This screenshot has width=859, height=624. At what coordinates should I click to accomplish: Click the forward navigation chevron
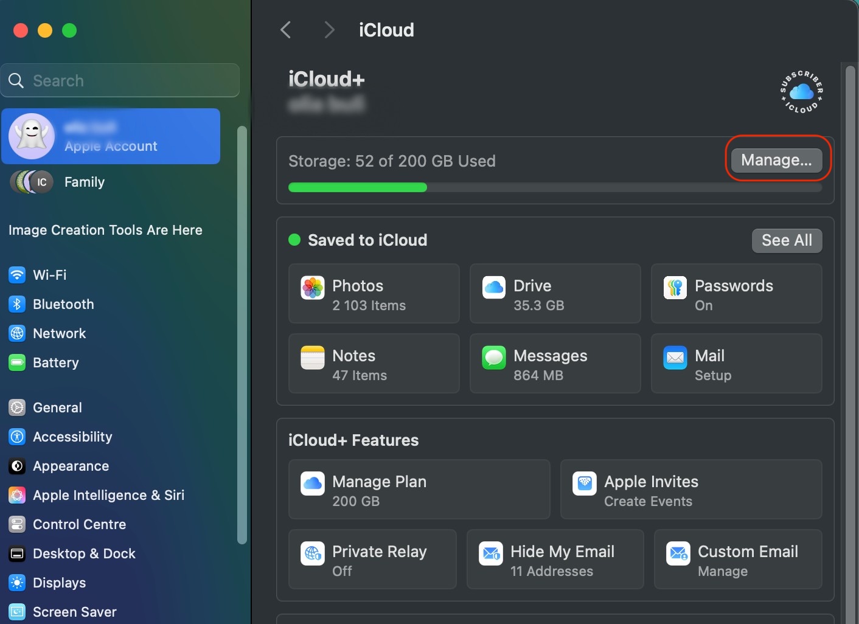point(329,29)
